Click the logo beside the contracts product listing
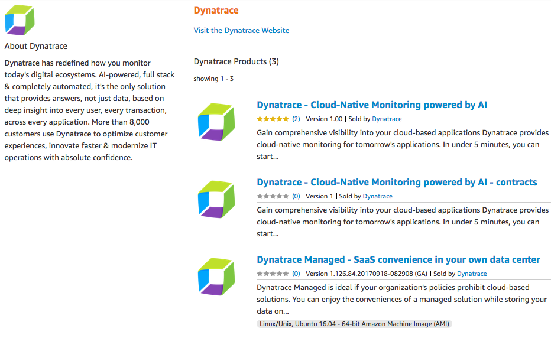 click(216, 200)
